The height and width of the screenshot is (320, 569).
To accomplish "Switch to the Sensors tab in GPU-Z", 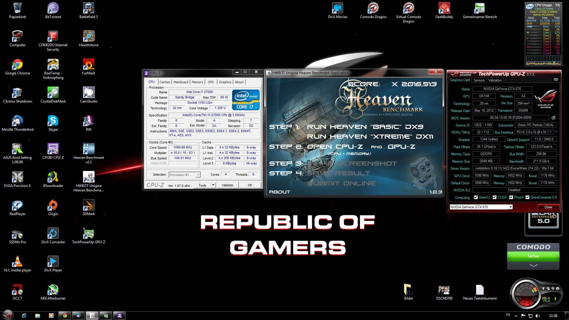I will click(479, 80).
